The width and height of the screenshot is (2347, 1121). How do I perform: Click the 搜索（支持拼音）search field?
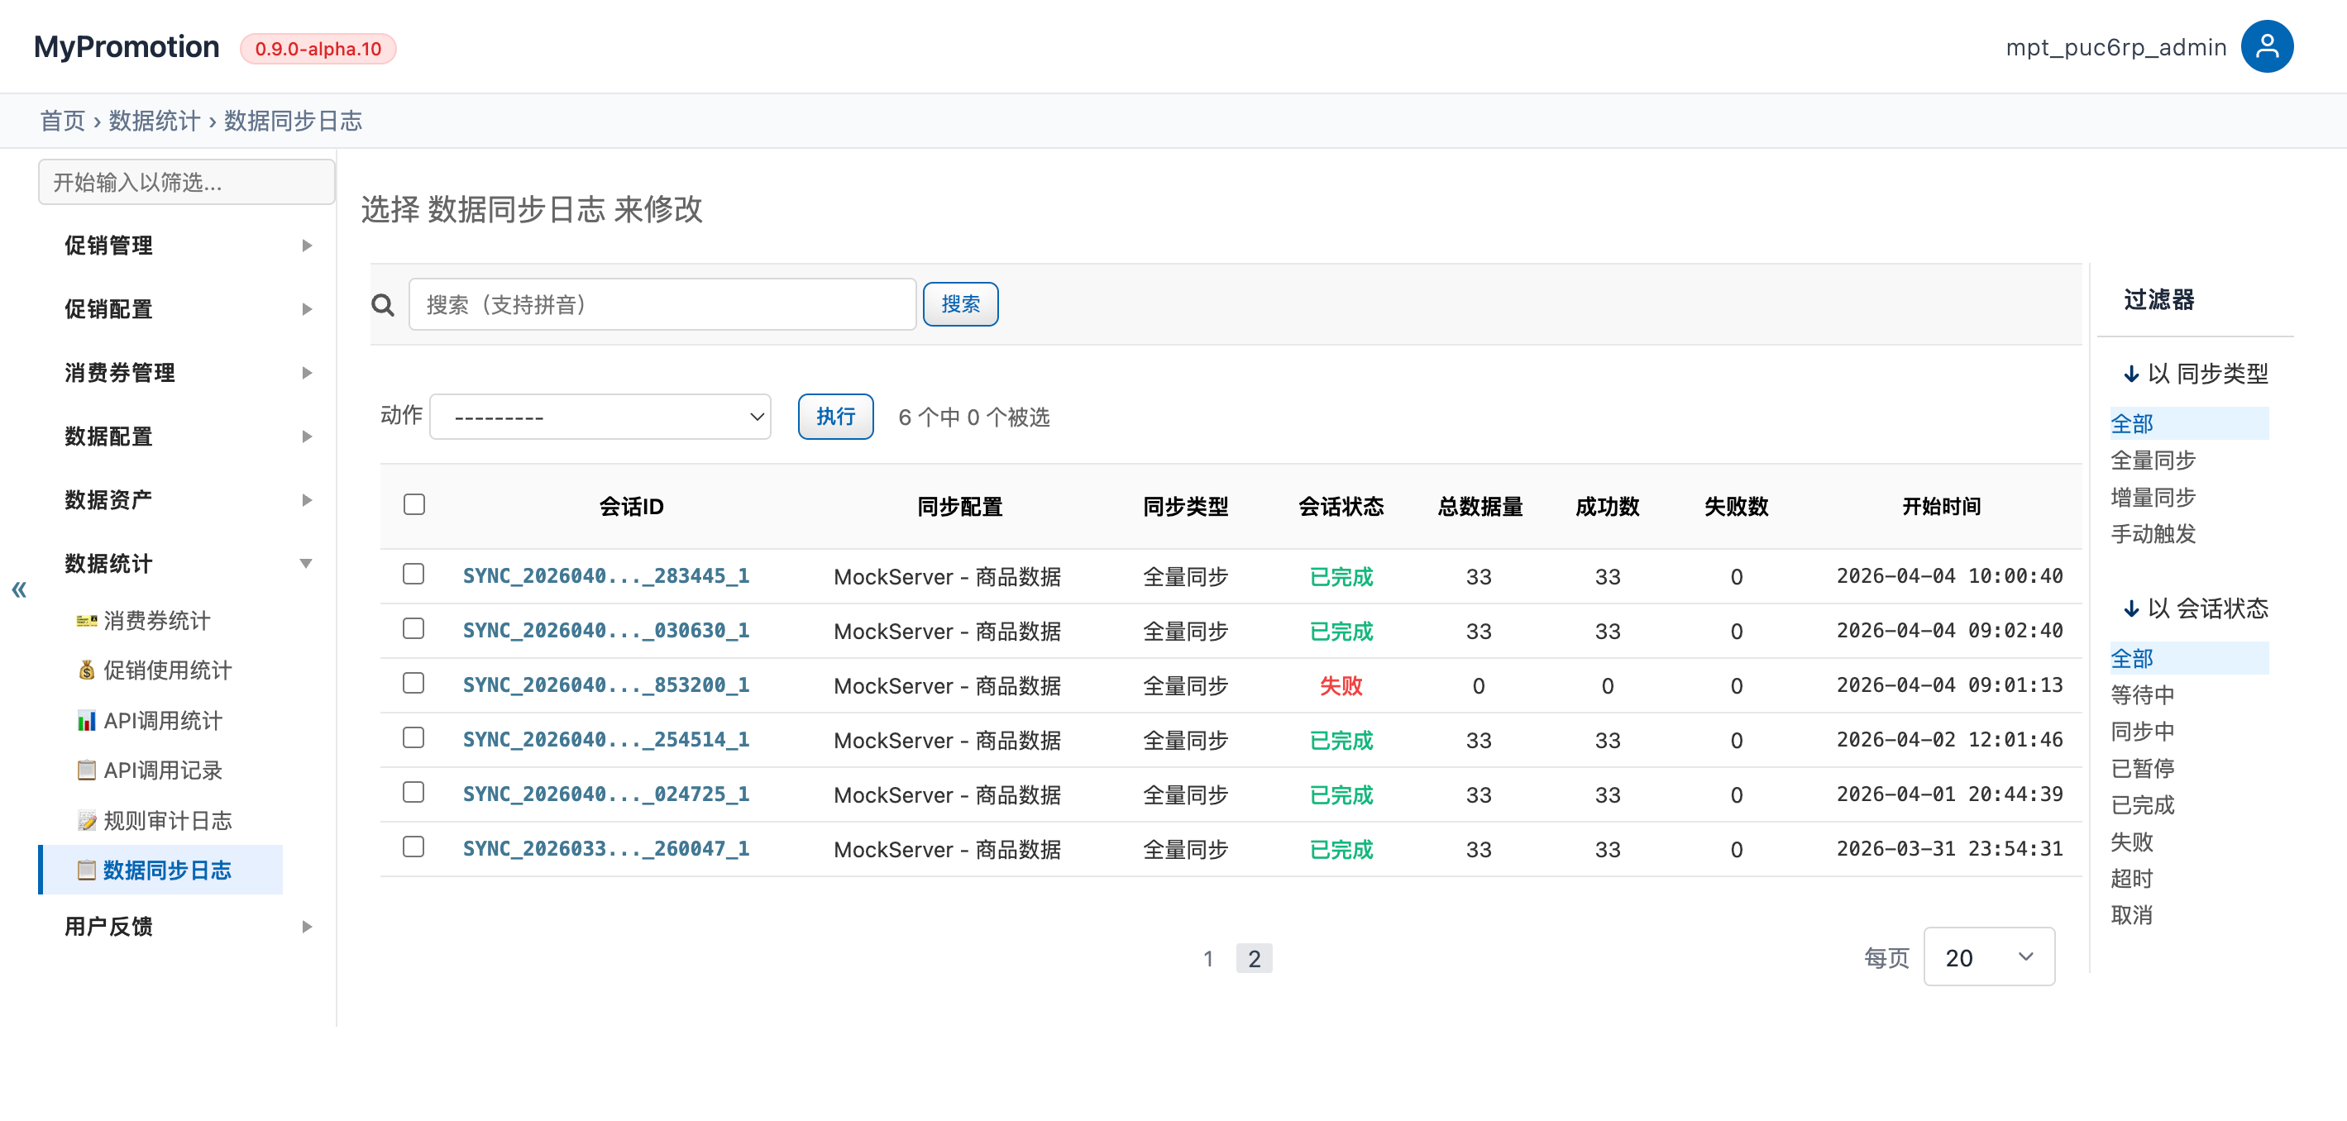point(662,304)
